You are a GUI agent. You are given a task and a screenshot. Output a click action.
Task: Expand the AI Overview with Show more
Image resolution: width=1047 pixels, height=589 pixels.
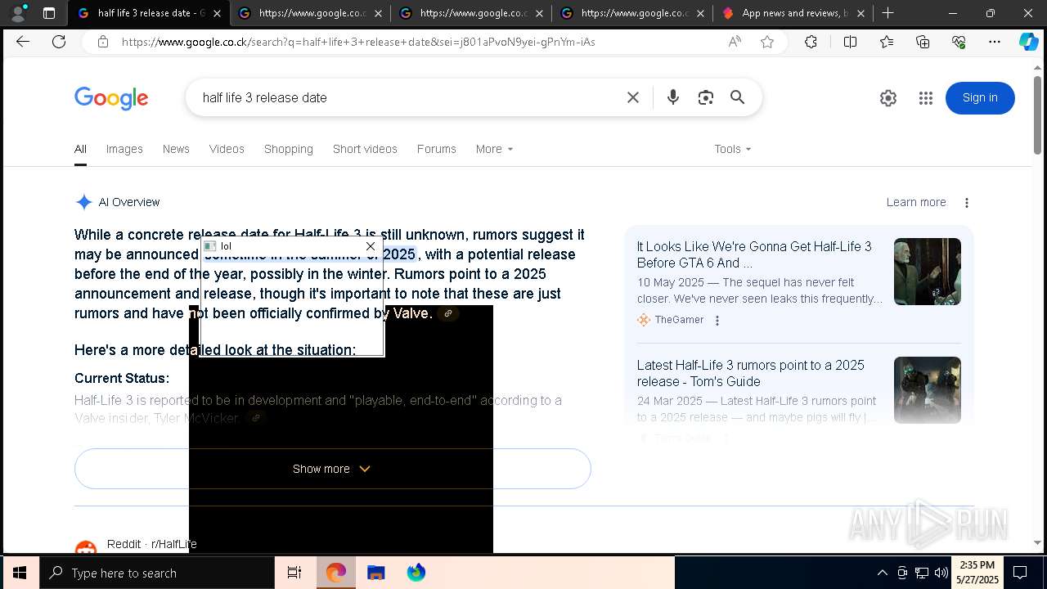coord(333,469)
